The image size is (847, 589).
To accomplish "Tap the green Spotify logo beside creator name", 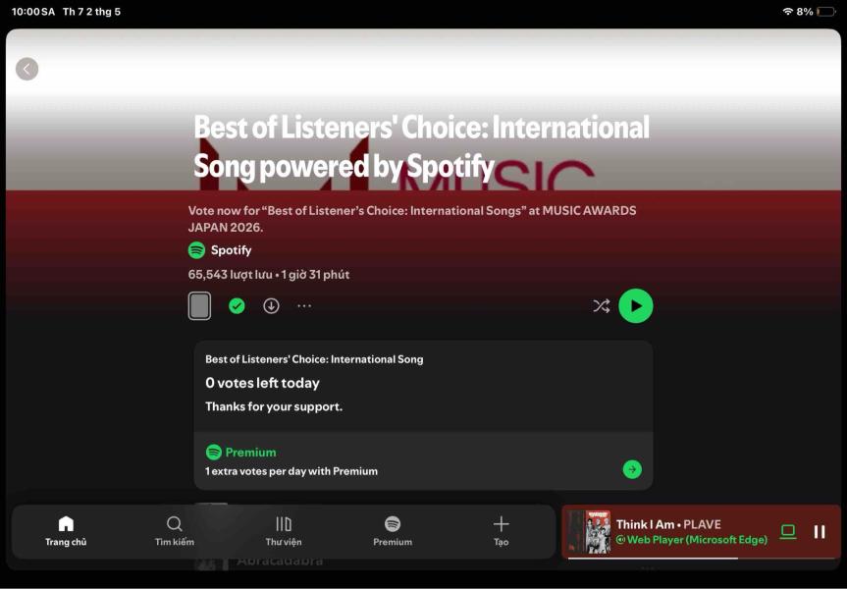I will point(196,250).
